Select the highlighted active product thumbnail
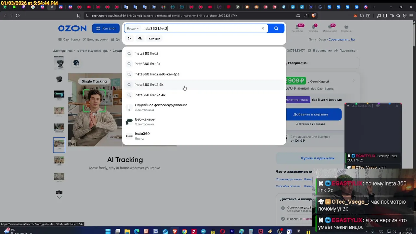 point(59,145)
